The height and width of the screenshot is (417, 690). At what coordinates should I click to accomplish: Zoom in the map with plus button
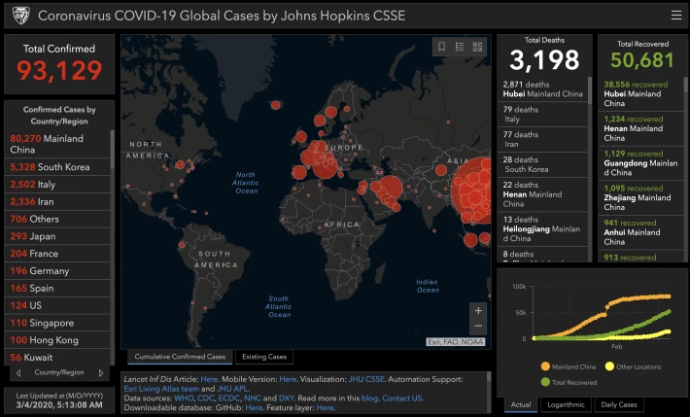(478, 310)
